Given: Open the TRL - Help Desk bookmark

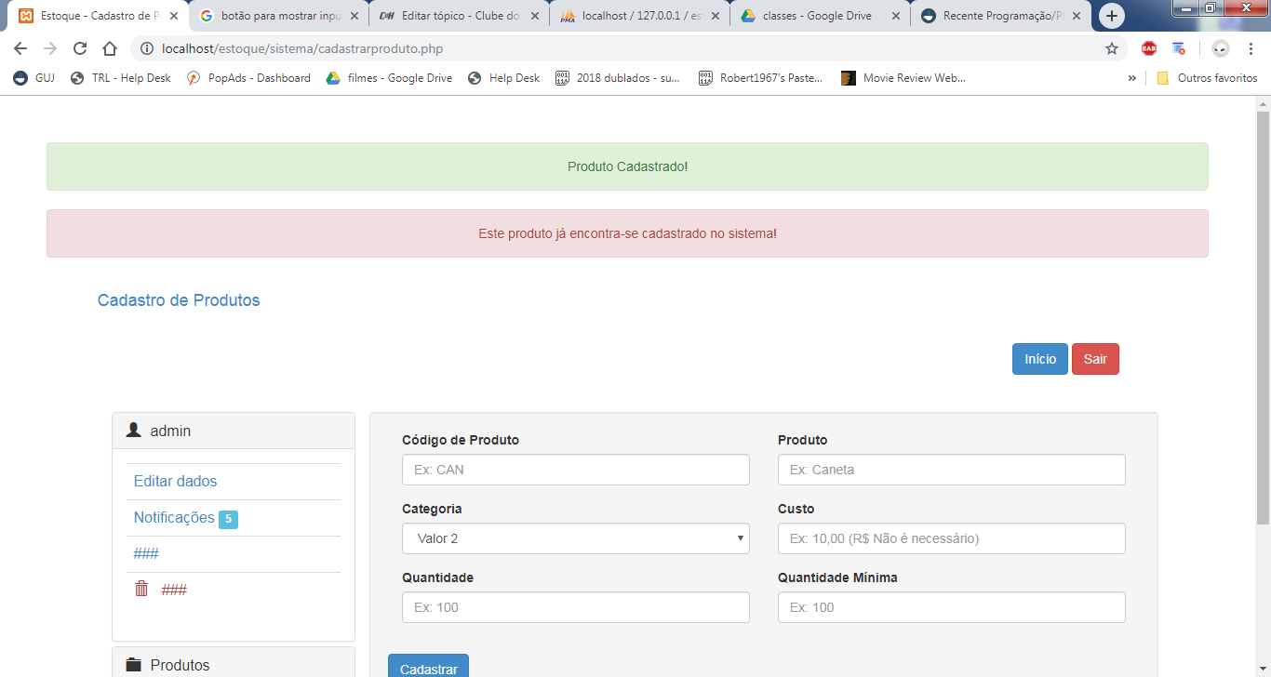Looking at the screenshot, I should click(x=121, y=78).
